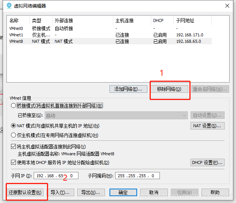Select the VMnet1 row
The image size is (236, 203).
point(110,35)
